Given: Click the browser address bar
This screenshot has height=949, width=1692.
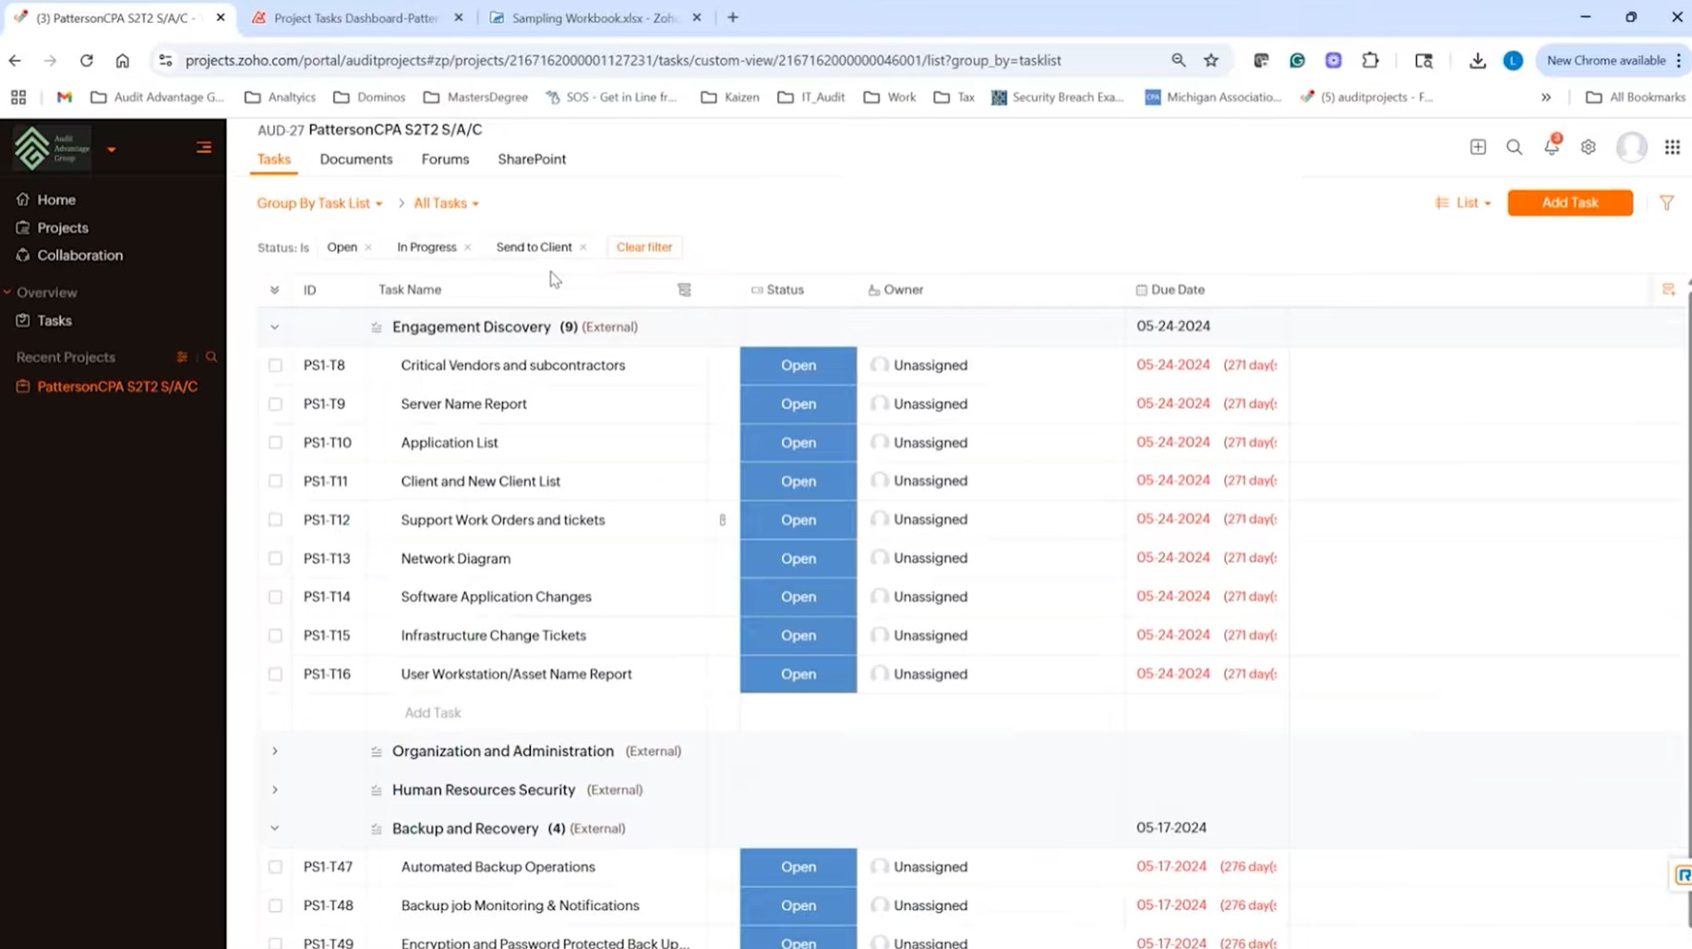Looking at the screenshot, I should coord(623,61).
